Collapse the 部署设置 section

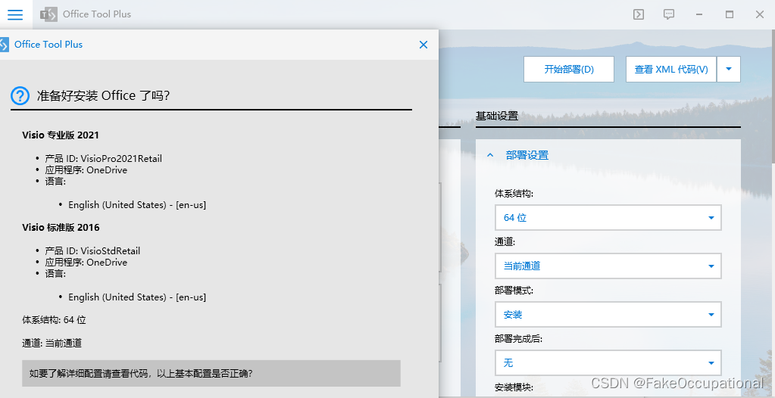tap(490, 155)
